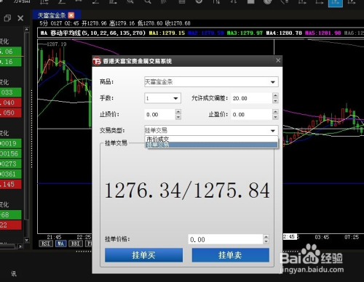Select the green 0273 quote cell
Screen dimensions: 364x282
point(11,164)
